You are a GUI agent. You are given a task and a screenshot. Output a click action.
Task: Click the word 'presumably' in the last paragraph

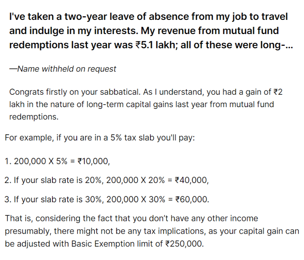28,231
